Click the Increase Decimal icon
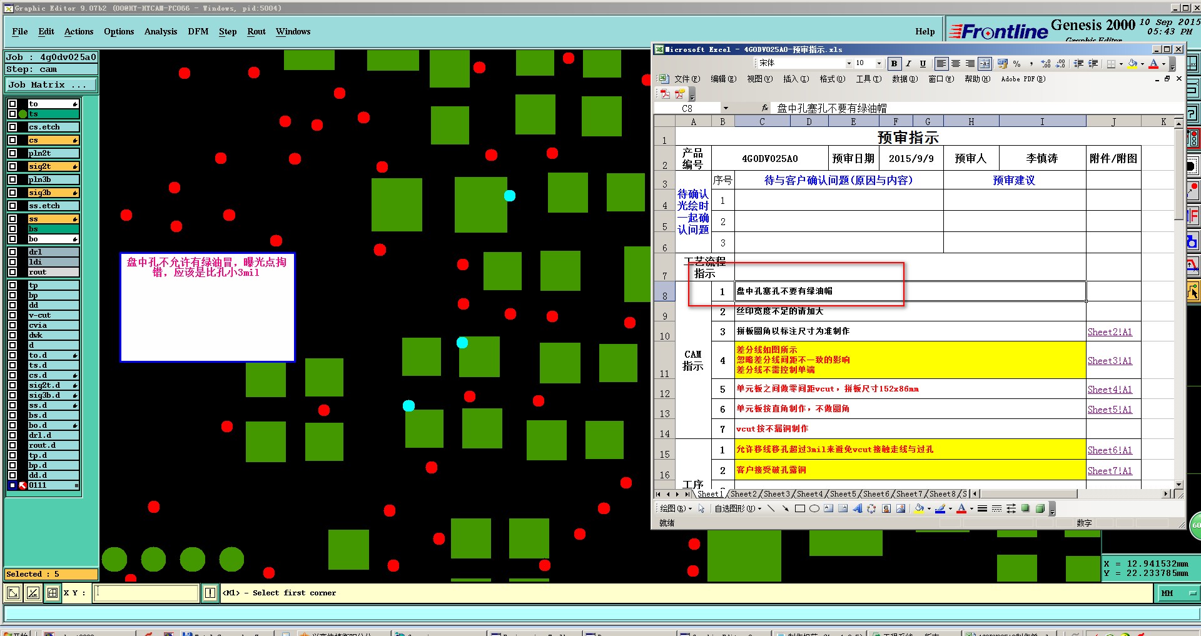The height and width of the screenshot is (636, 1201). tap(1045, 64)
